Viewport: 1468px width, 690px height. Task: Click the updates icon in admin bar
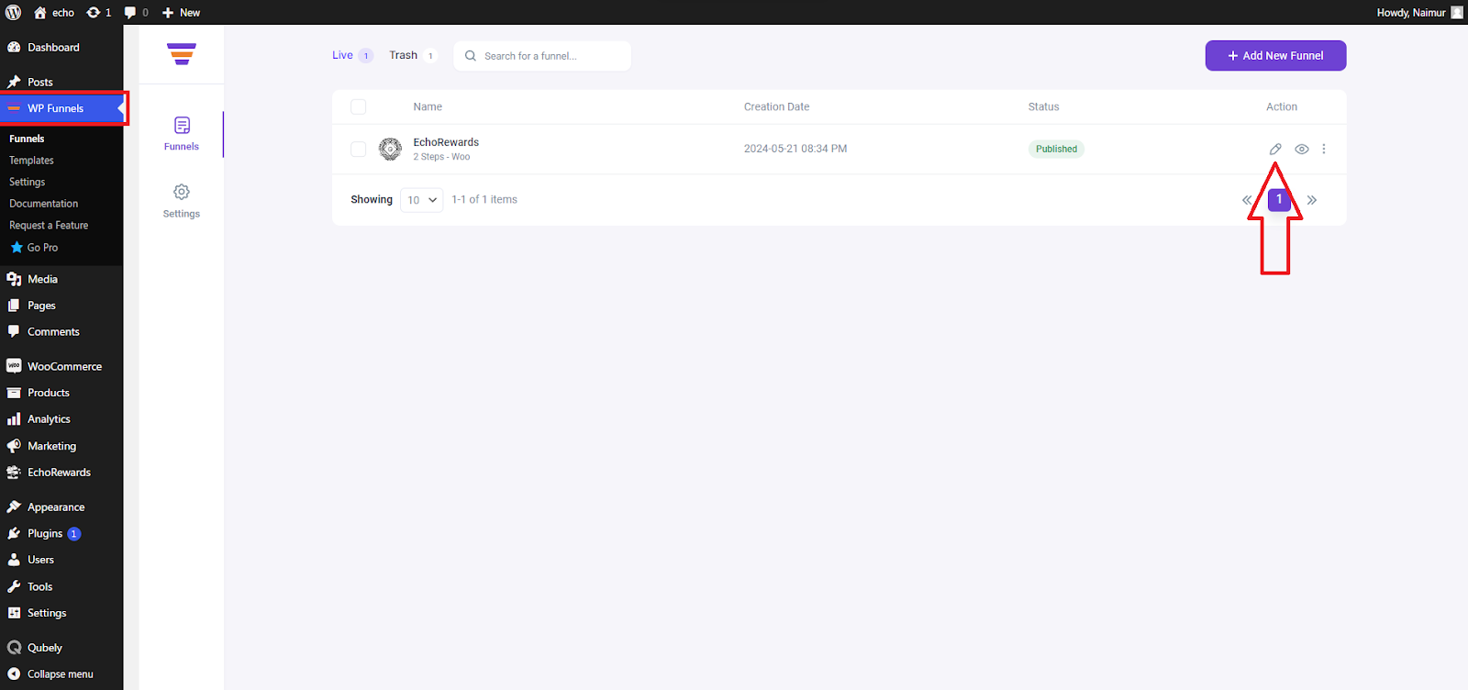[98, 12]
